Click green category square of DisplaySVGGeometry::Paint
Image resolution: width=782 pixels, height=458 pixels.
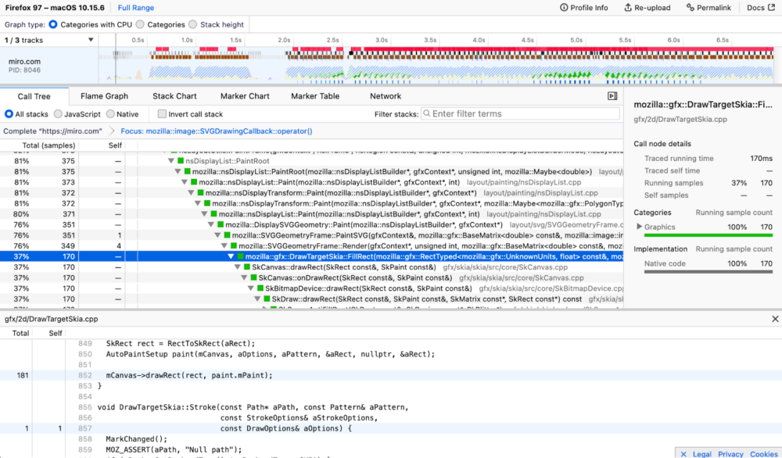(221, 225)
